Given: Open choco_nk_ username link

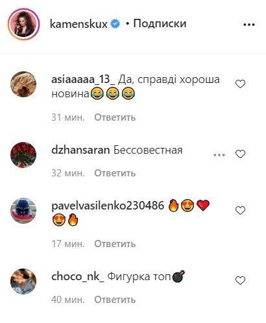Looking at the screenshot, I should (x=78, y=277).
